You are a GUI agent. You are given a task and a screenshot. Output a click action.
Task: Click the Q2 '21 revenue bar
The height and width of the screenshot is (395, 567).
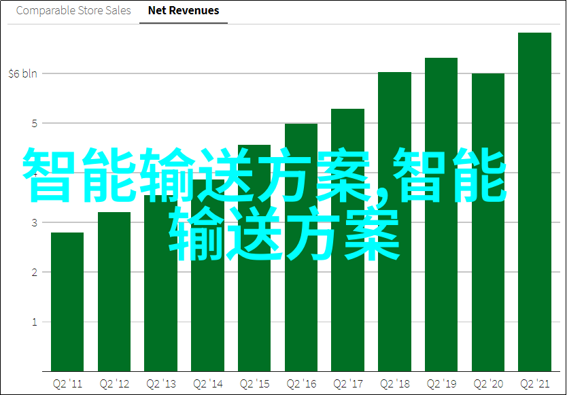coord(534,202)
